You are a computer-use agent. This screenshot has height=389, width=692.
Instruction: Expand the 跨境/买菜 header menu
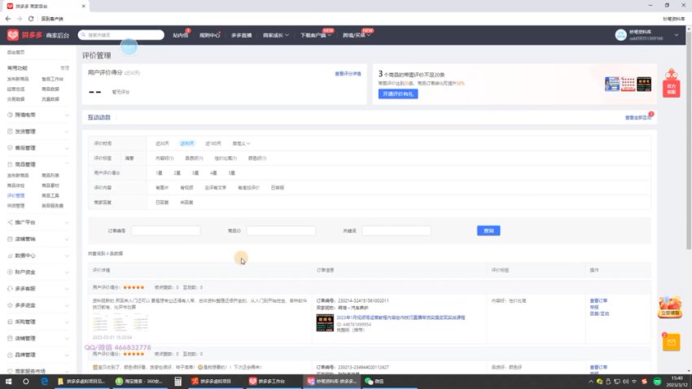point(356,35)
